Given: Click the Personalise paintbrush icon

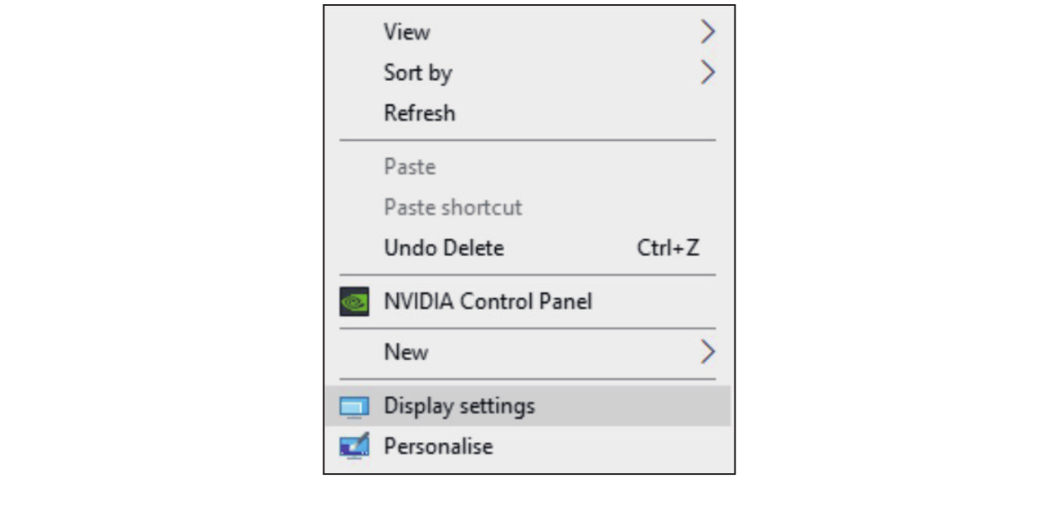Looking at the screenshot, I should tap(354, 446).
